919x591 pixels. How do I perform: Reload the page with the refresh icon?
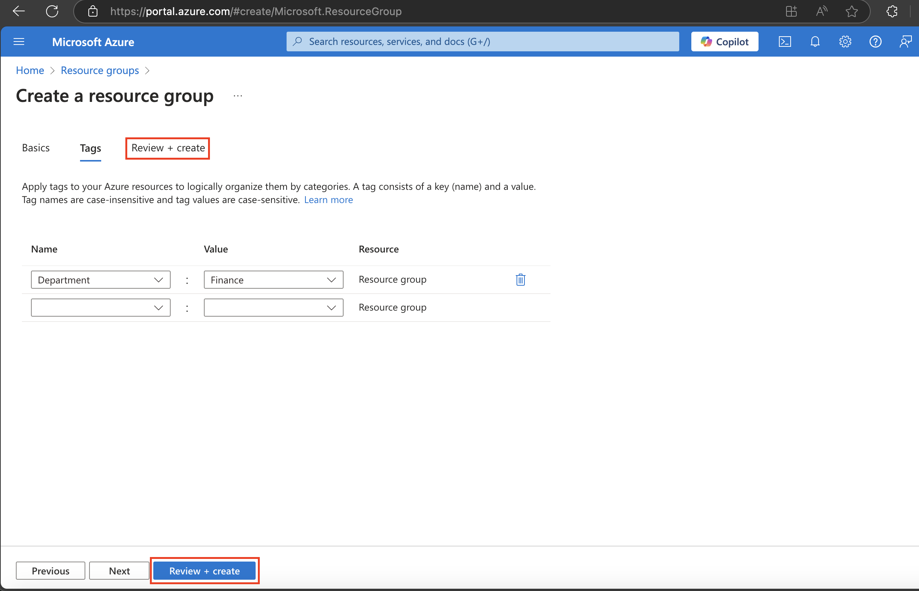point(52,11)
